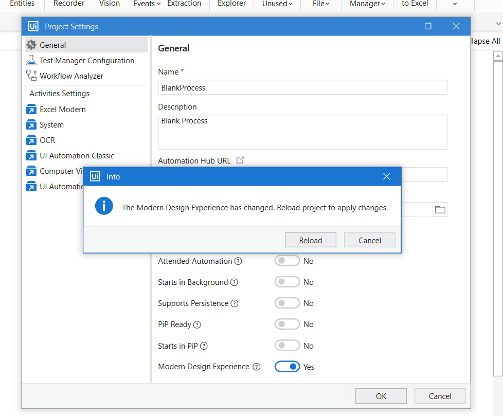Image resolution: width=503 pixels, height=416 pixels.
Task: Click the UI Automation Classic icon
Action: pos(31,156)
